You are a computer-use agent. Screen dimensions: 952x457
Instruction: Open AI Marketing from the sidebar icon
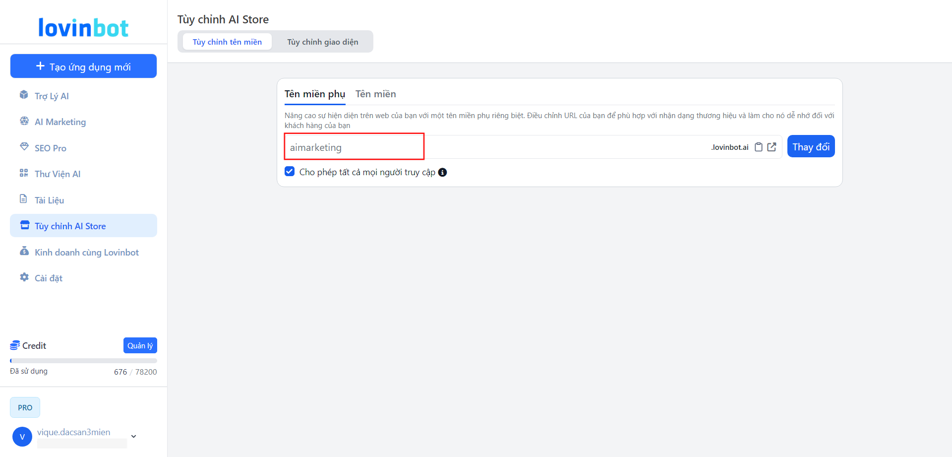24,121
